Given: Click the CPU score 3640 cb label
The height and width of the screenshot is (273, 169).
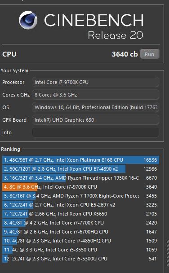Looking at the screenshot, I should click(x=125, y=54).
